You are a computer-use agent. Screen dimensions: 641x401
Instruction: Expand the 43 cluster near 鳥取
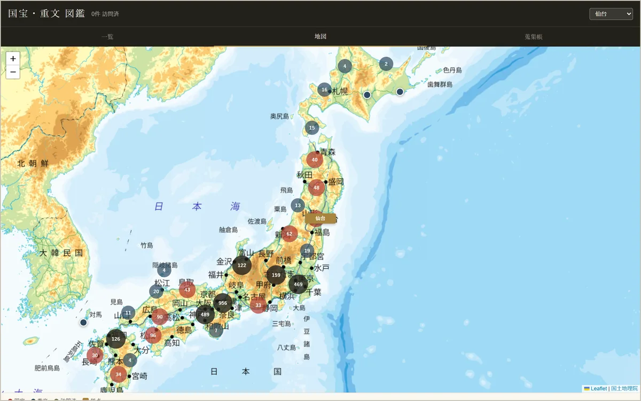187,290
